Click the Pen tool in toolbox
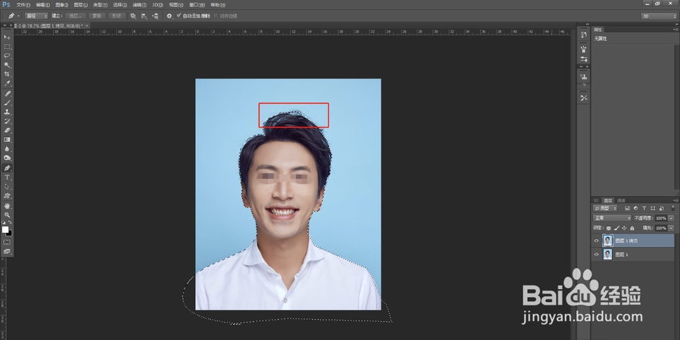Viewport: 680px width, 340px height. tap(7, 168)
